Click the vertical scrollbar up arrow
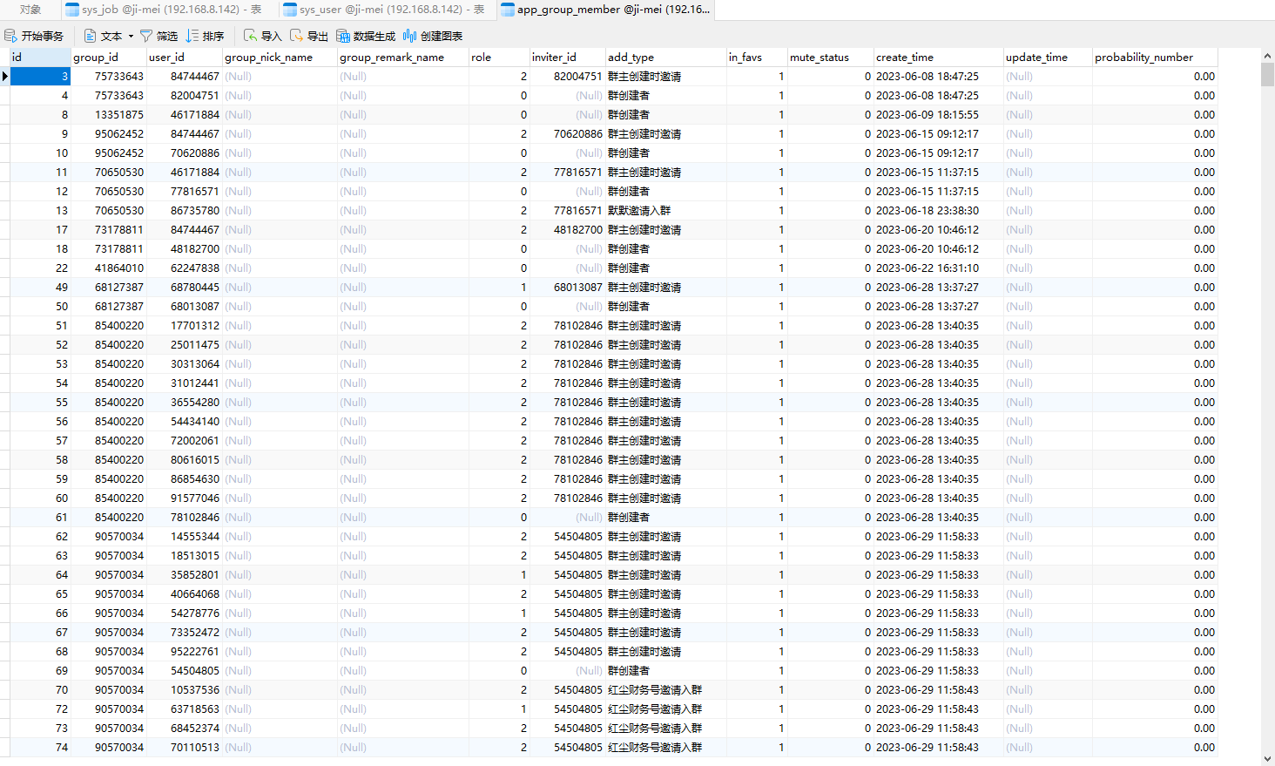This screenshot has height=766, width=1275. [1267, 56]
